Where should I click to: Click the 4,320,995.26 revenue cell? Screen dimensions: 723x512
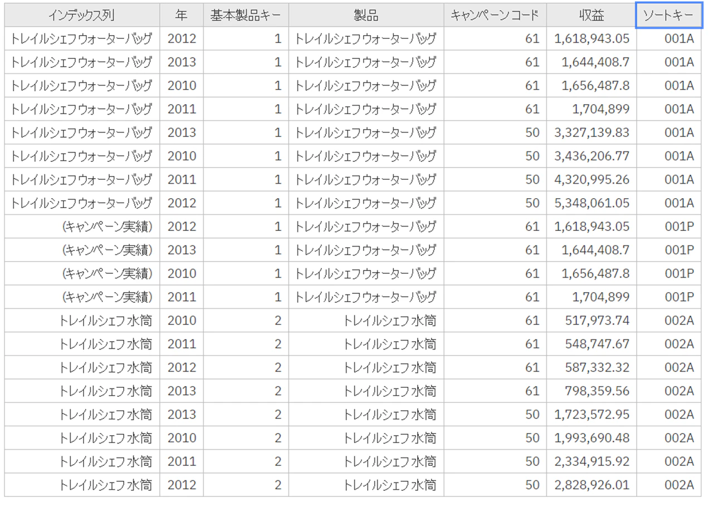[592, 180]
